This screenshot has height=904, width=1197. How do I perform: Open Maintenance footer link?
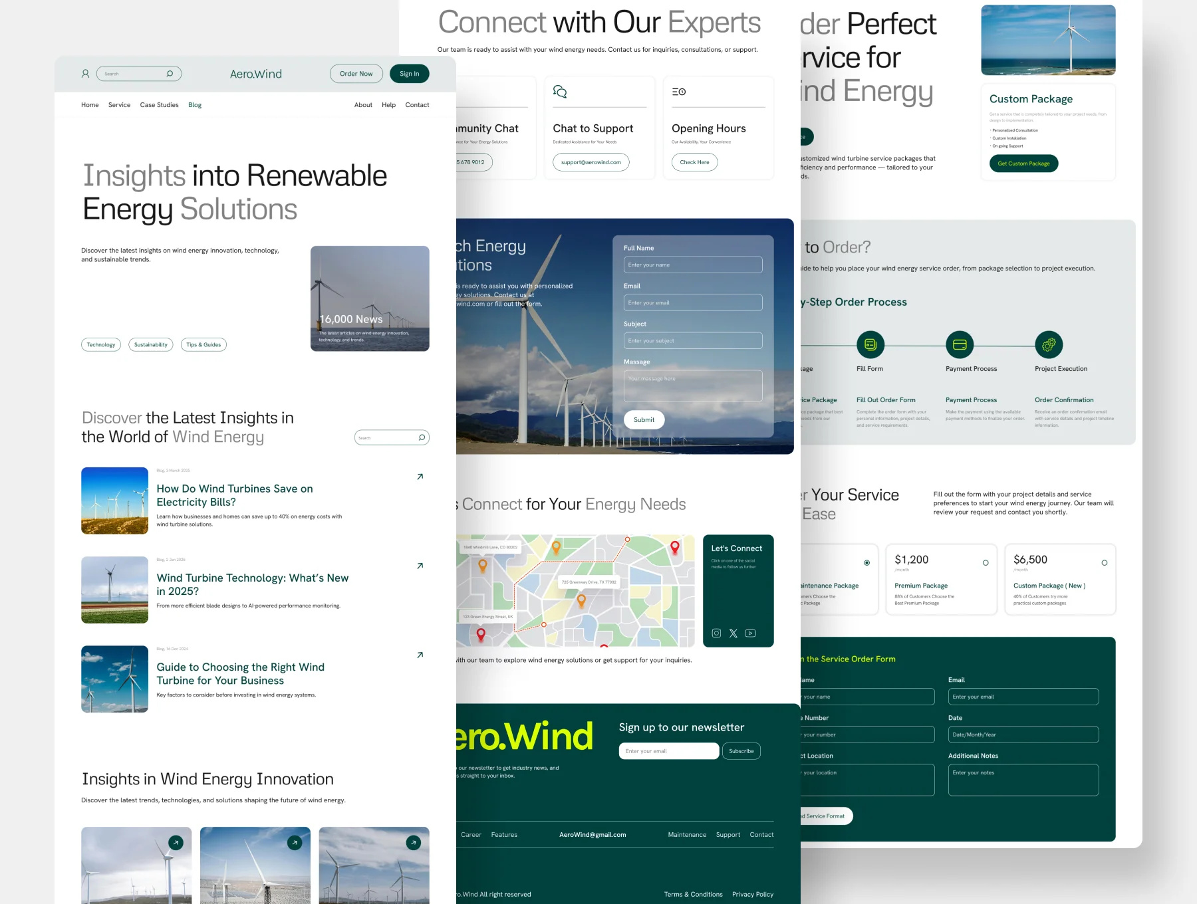tap(687, 835)
